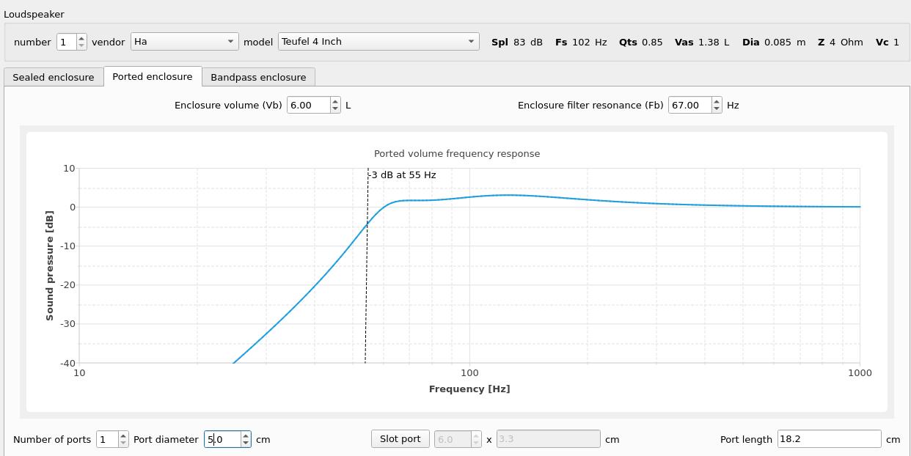Screen dimensions: 911x456
Task: Click the Enclosure filter resonance (Fb) field
Action: (x=689, y=106)
